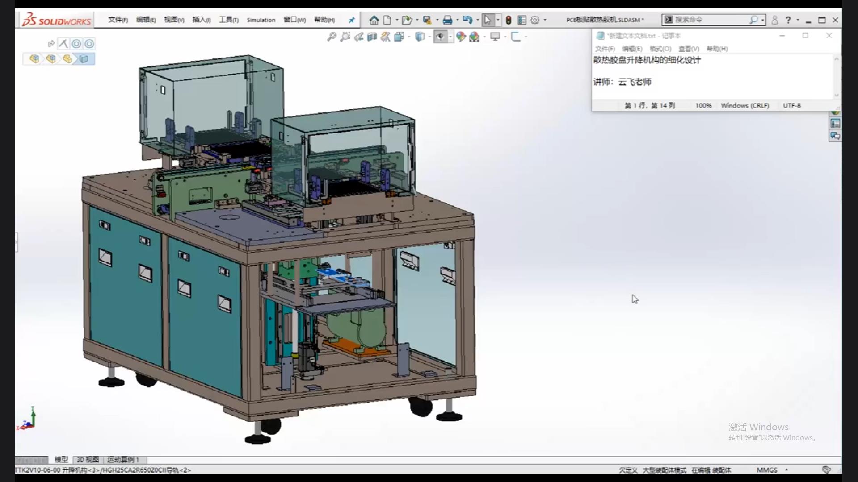Switch to the 模型 tab
The image size is (858, 482).
[61, 460]
